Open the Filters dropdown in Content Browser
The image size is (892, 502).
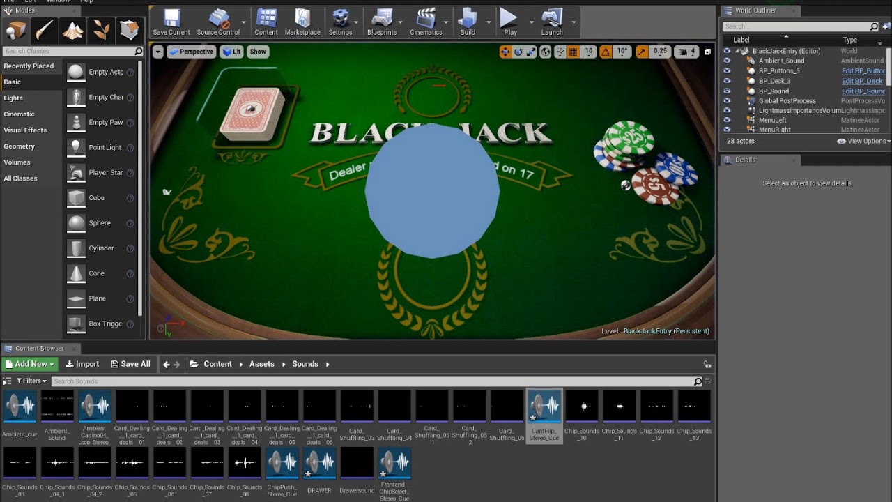pos(30,381)
